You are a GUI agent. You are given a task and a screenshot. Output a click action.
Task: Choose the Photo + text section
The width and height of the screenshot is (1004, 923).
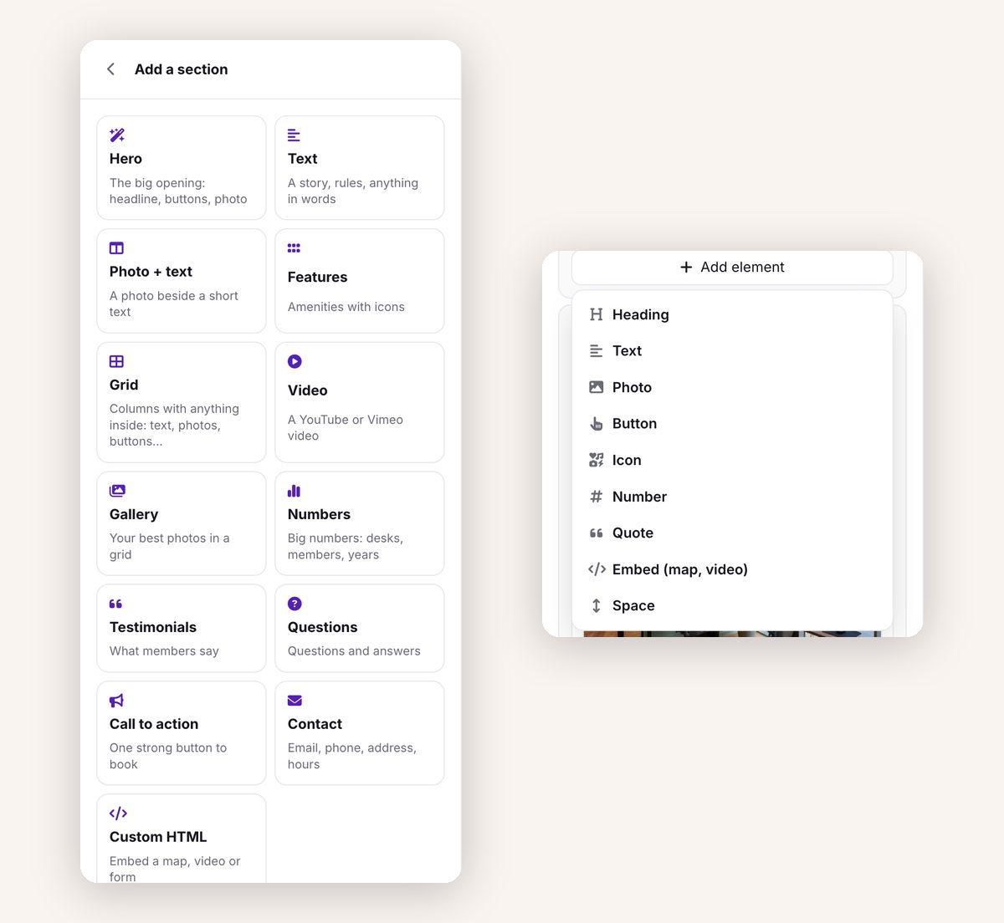[182, 281]
